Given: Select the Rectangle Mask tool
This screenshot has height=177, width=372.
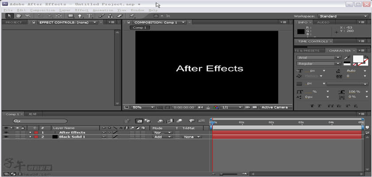Looking at the screenshot, I should coord(71,16).
